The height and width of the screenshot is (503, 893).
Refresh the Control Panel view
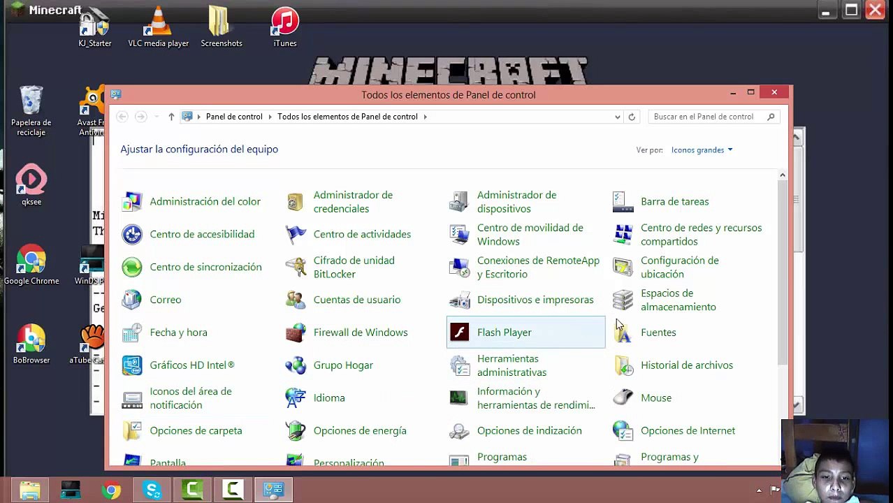coord(632,117)
